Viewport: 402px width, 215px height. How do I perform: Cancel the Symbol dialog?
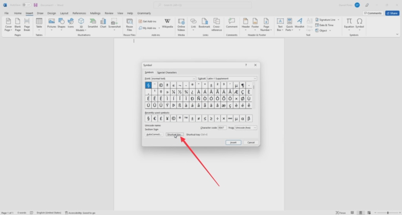click(x=251, y=142)
